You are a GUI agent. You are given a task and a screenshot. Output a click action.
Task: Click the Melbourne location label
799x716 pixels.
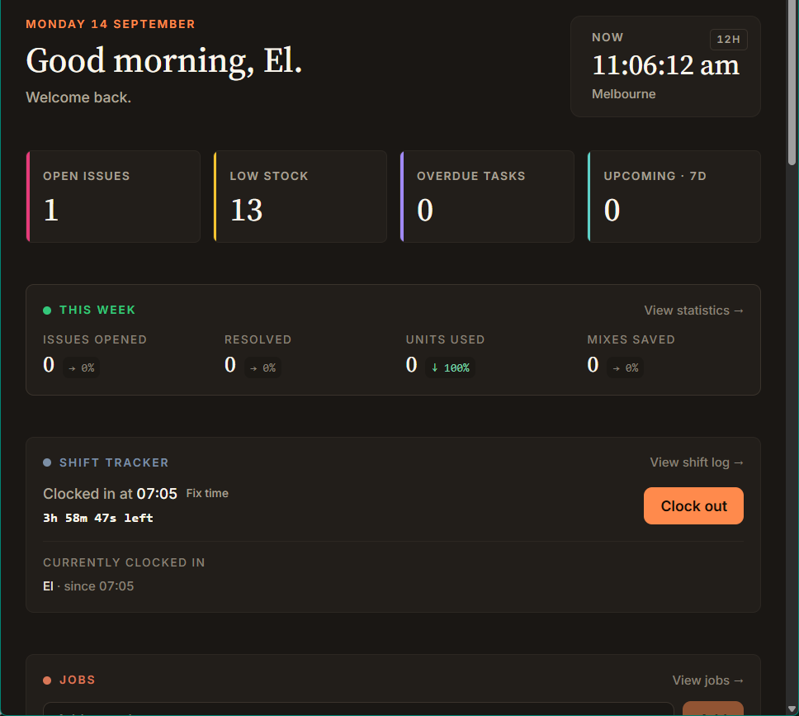click(623, 94)
